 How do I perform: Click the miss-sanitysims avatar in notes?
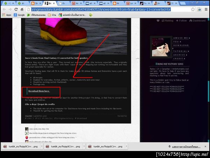[27, 129]
